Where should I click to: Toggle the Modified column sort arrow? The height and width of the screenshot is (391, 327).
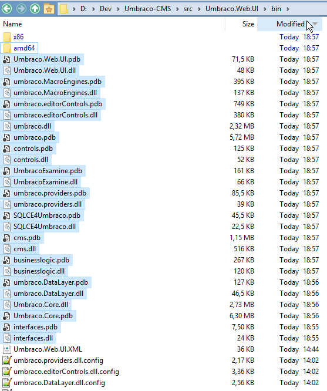[315, 24]
